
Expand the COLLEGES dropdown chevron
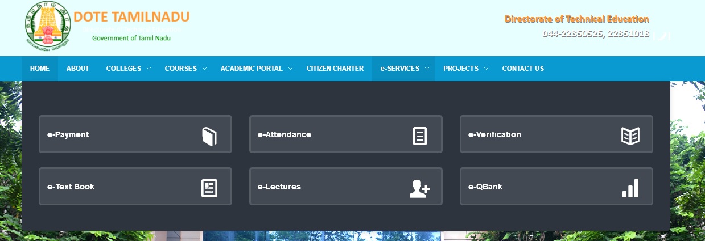click(x=149, y=69)
